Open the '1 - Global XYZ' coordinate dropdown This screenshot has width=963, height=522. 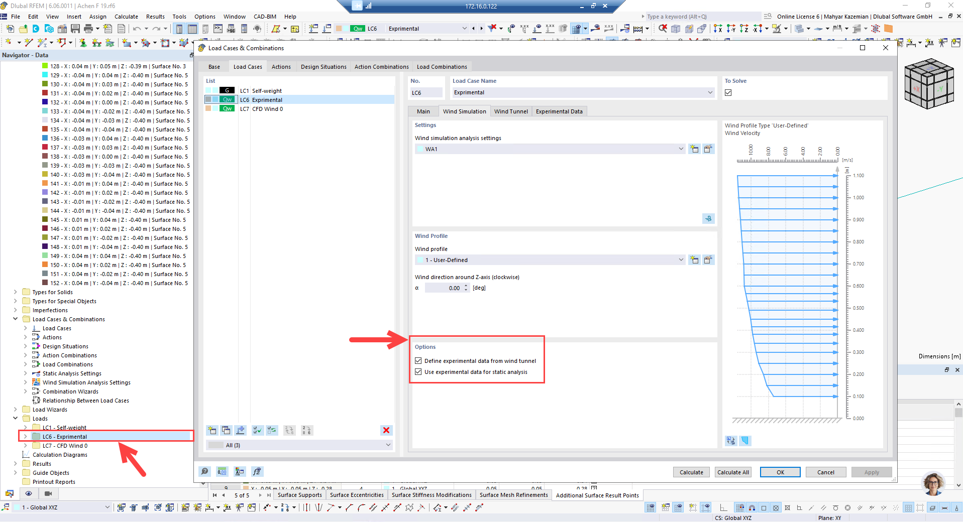tap(61, 507)
